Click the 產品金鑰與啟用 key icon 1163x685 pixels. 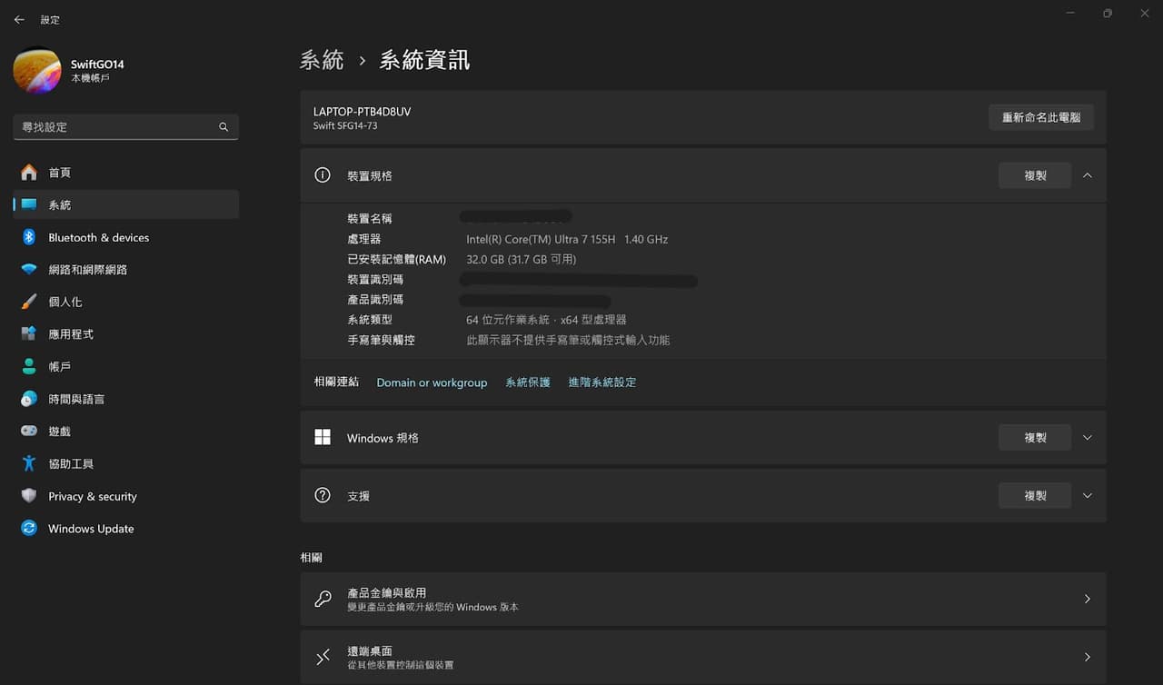323,599
